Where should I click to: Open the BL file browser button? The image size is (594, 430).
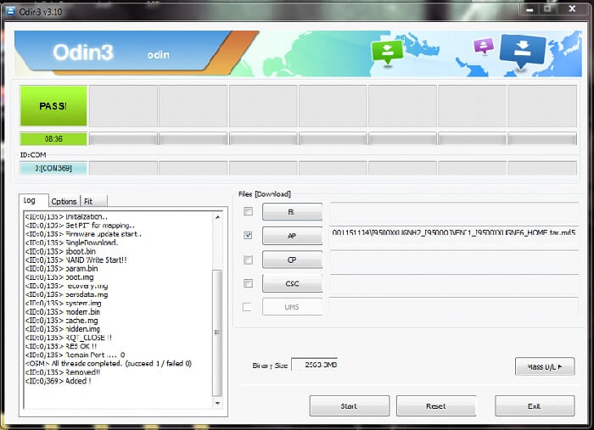(292, 211)
